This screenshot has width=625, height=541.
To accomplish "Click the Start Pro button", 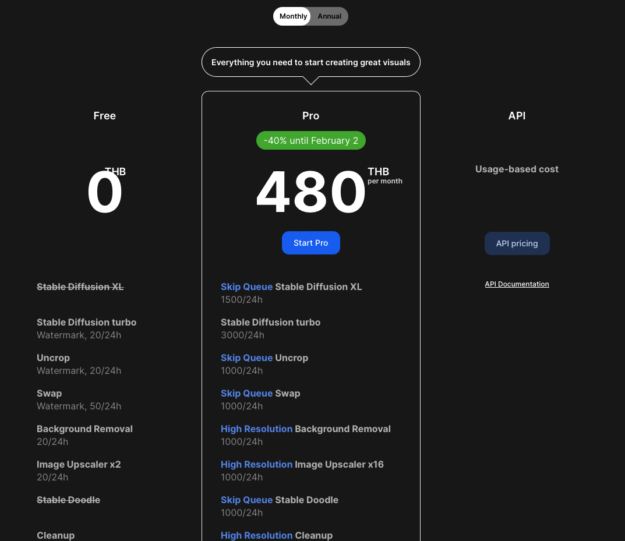I will click(310, 243).
